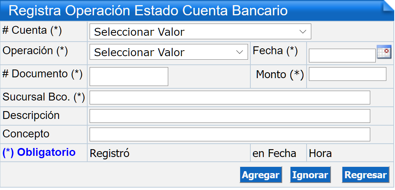Expand the Operación select box
The image size is (395, 190).
click(169, 52)
